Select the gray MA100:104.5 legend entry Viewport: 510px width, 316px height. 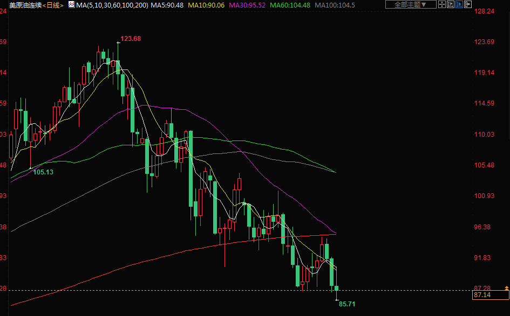[x=335, y=5]
